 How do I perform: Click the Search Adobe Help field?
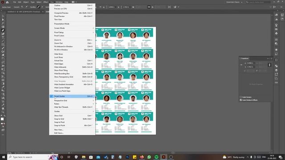tap(258, 2)
